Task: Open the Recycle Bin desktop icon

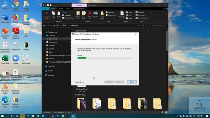Action: click(x=15, y=45)
